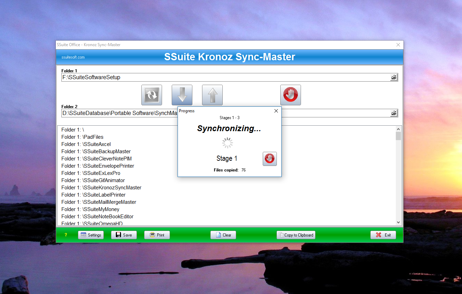The height and width of the screenshot is (294, 462).
Task: Click the ssuitesoft.com link in header
Action: [x=73, y=57]
